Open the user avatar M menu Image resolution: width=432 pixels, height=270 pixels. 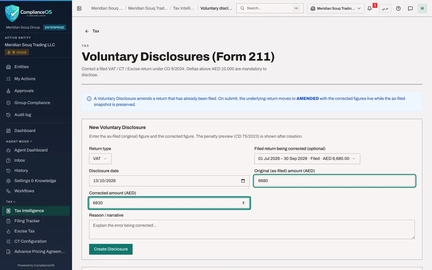pyautogui.click(x=422, y=8)
